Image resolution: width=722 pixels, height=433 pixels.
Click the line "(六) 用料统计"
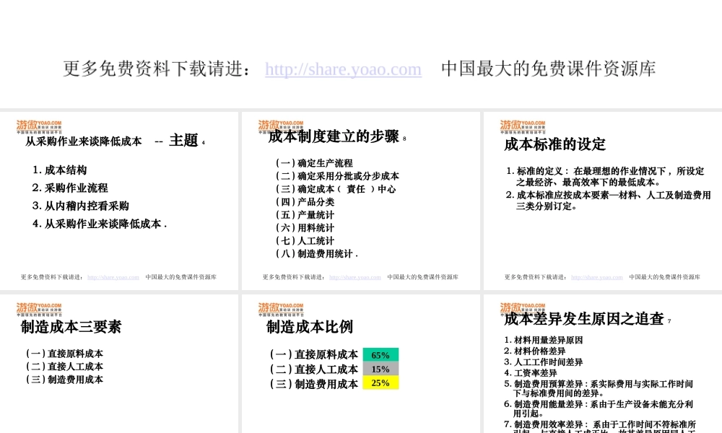[305, 228]
